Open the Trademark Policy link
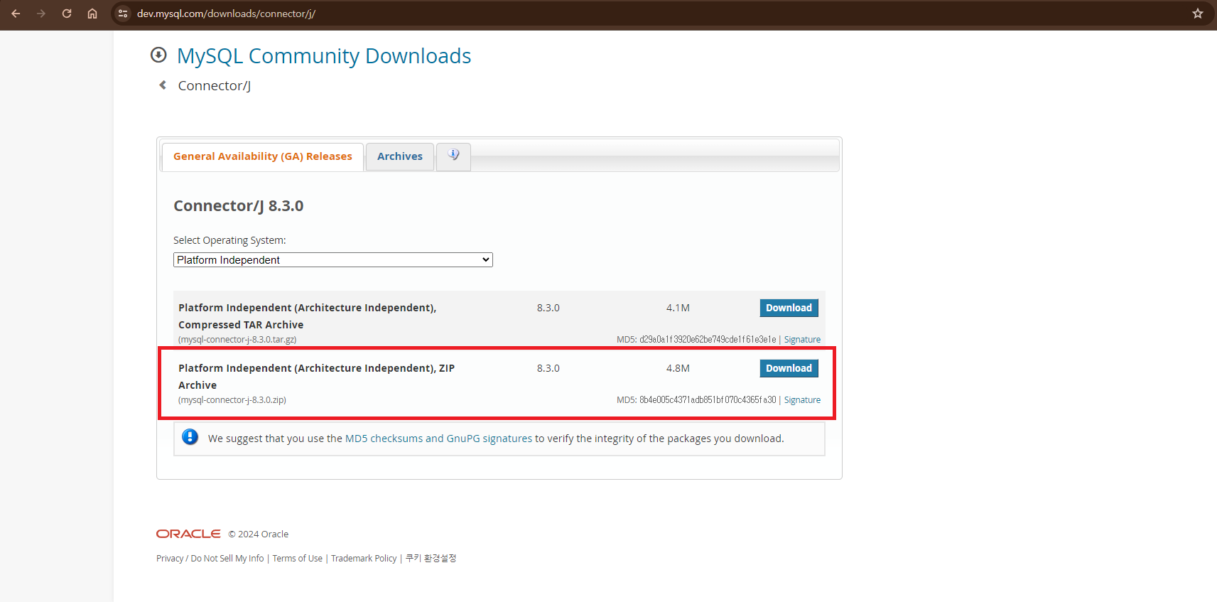The image size is (1217, 602). tap(364, 559)
